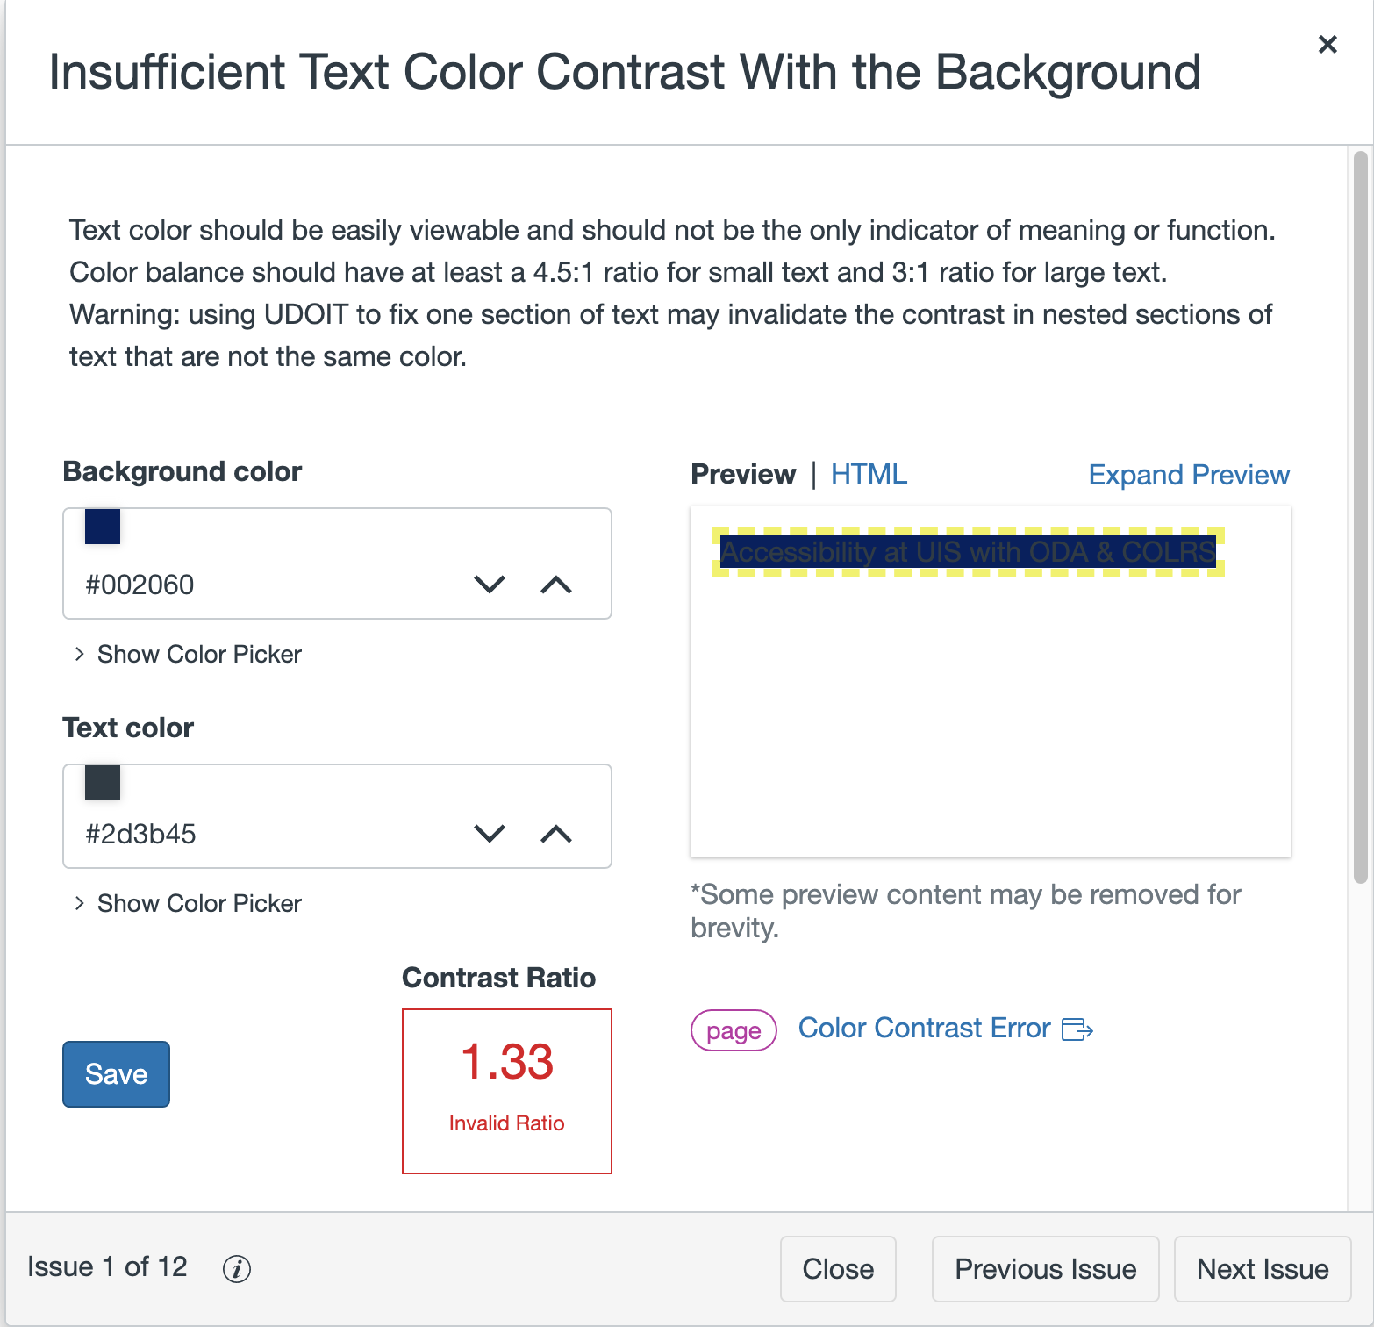
Task: Close the issue review panel
Action: point(837,1268)
